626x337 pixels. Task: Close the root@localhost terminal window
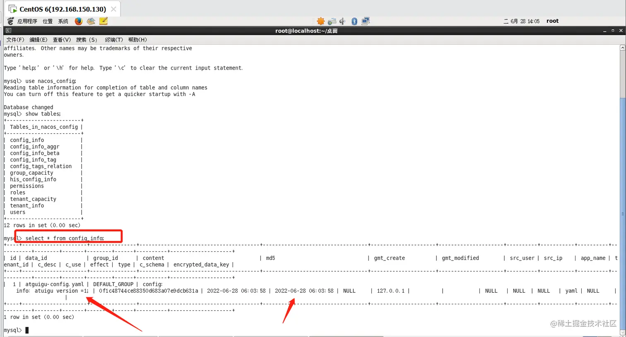(621, 31)
